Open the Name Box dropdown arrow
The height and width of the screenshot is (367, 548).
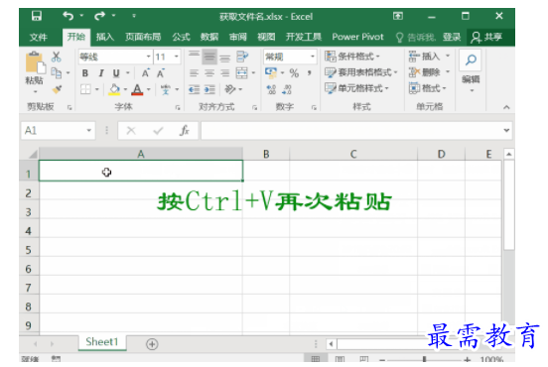[x=88, y=131]
